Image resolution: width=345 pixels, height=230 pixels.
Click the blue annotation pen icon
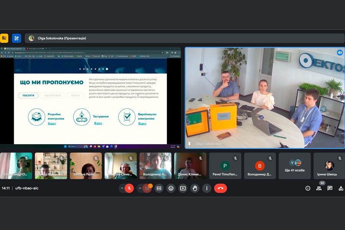[16, 38]
